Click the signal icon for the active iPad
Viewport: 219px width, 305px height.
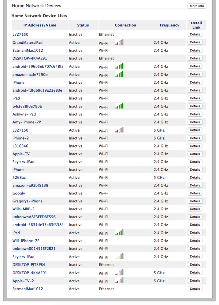pos(119,233)
